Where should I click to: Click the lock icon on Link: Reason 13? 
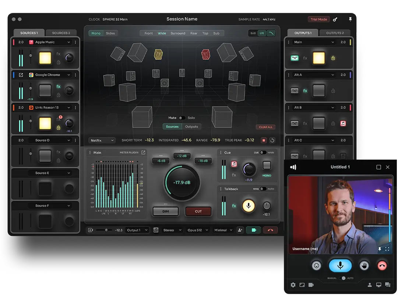pyautogui.click(x=59, y=127)
